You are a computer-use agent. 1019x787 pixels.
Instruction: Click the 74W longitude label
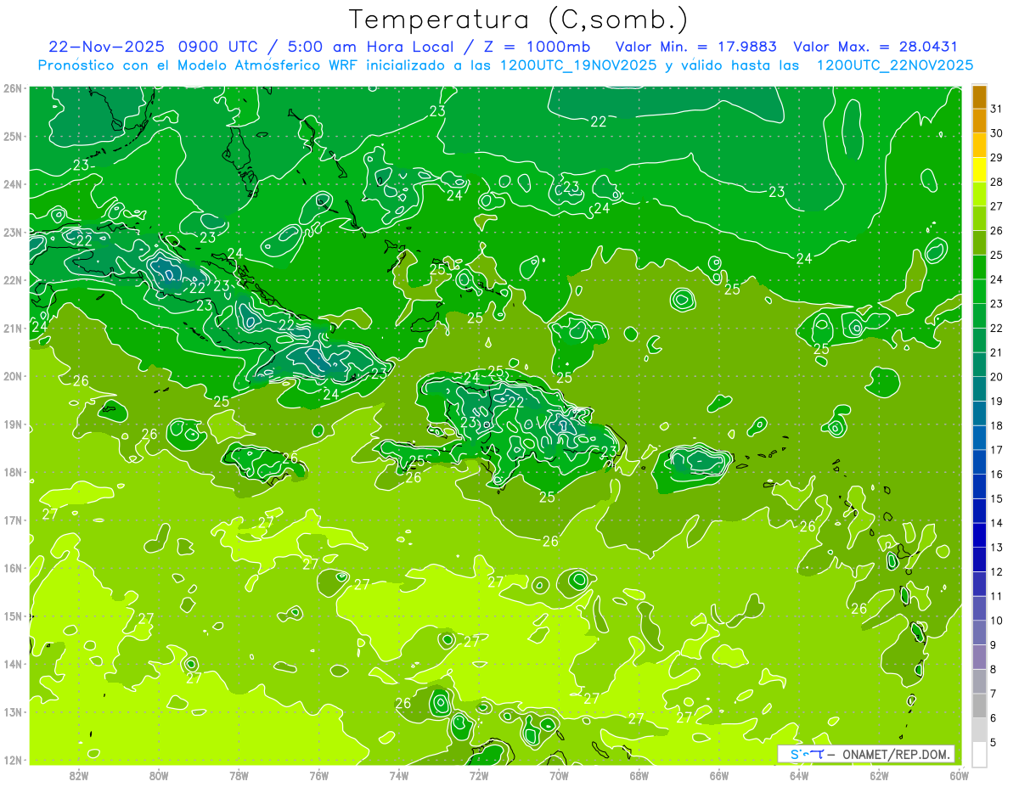point(399,775)
